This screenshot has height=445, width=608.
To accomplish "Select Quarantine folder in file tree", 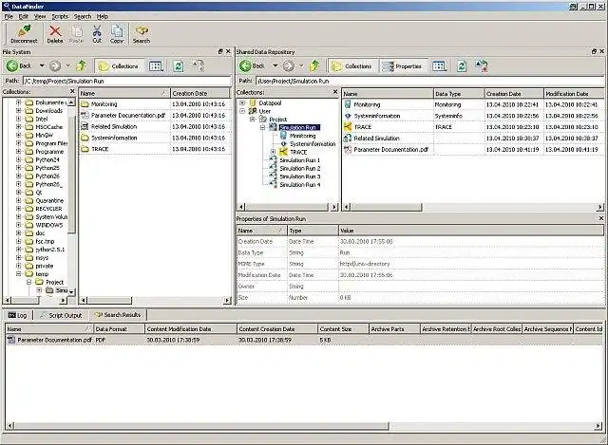I will (x=49, y=200).
